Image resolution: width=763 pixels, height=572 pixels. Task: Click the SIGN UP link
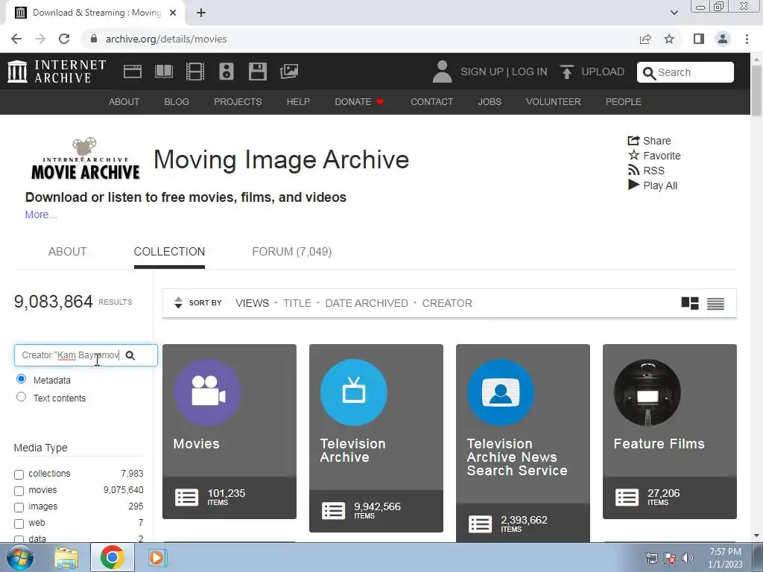tap(482, 71)
